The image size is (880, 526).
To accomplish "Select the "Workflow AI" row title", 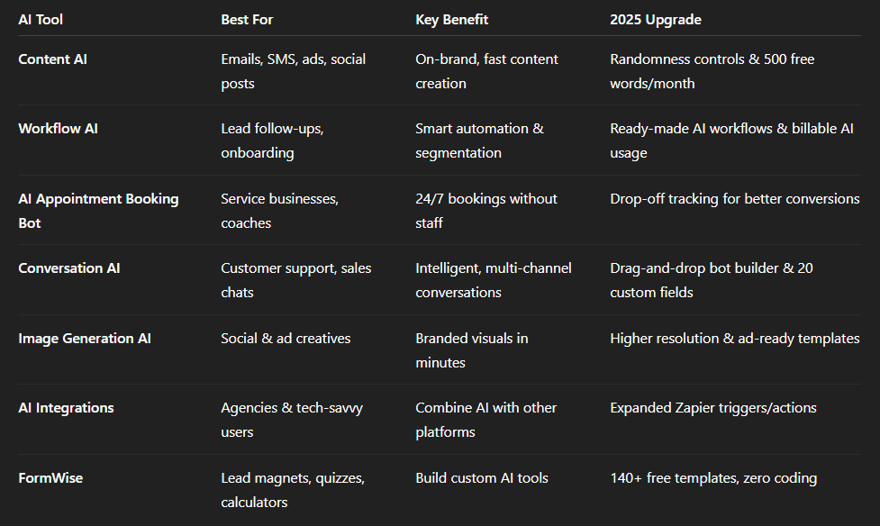I will (x=58, y=128).
